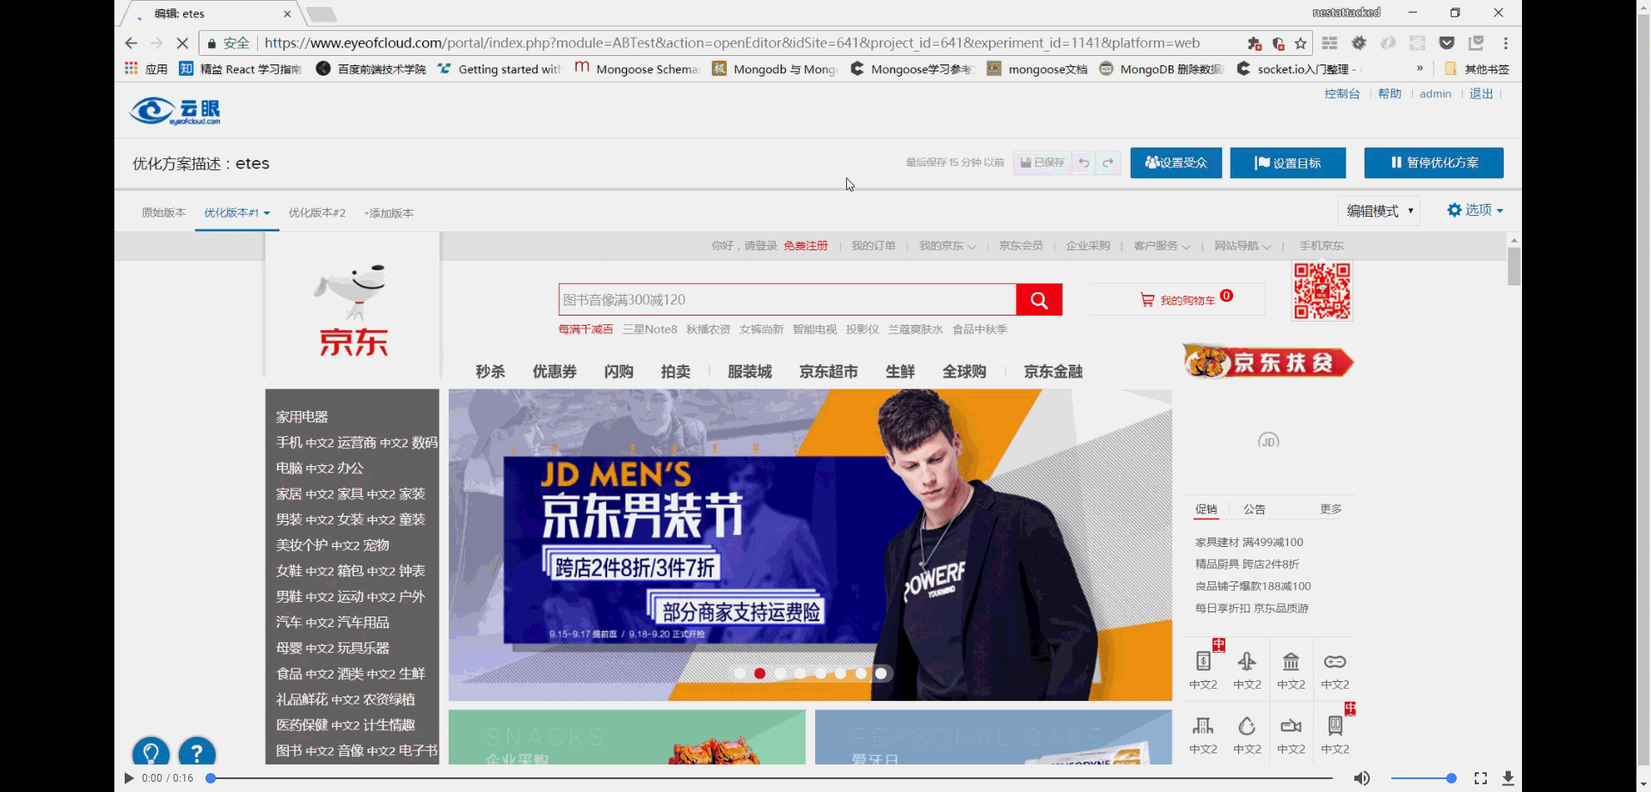Click the undo arrow icon
The height and width of the screenshot is (792, 1651).
pos(1083,163)
